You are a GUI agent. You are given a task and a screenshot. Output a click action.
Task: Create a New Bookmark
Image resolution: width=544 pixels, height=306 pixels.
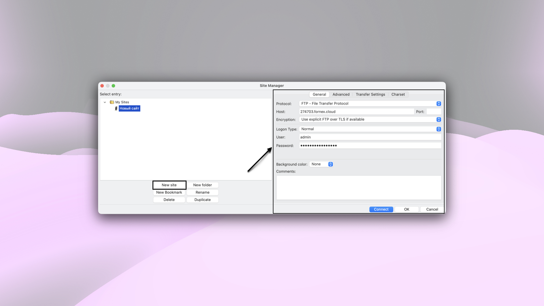tap(169, 192)
